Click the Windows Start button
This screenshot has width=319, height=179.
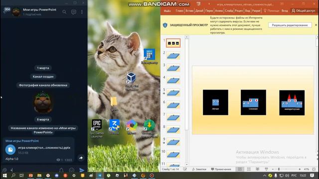click(4, 176)
